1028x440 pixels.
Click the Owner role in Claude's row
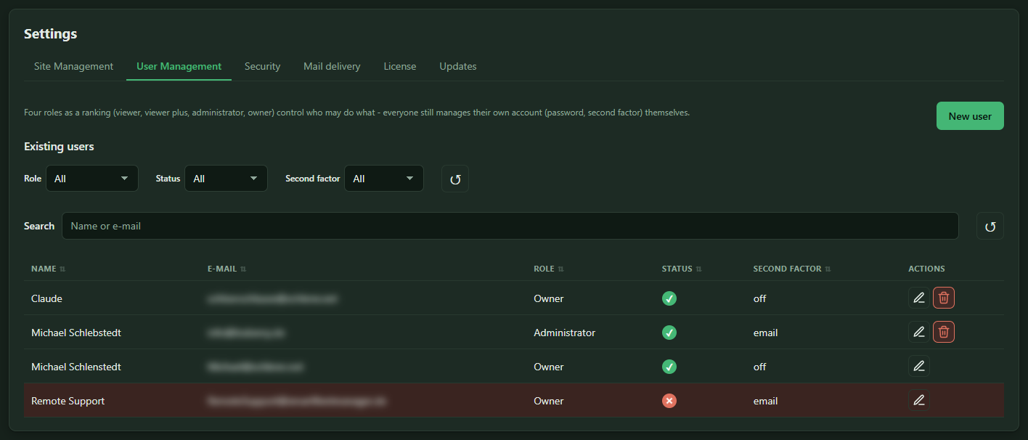pos(549,298)
